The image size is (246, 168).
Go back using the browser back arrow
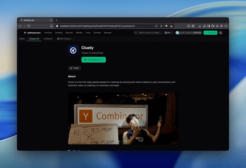pos(20,26)
